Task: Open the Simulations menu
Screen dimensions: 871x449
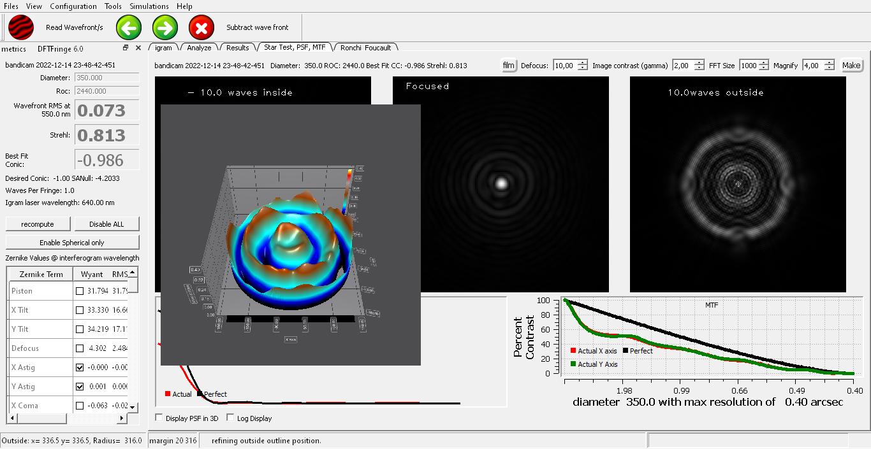Action: 149,6
